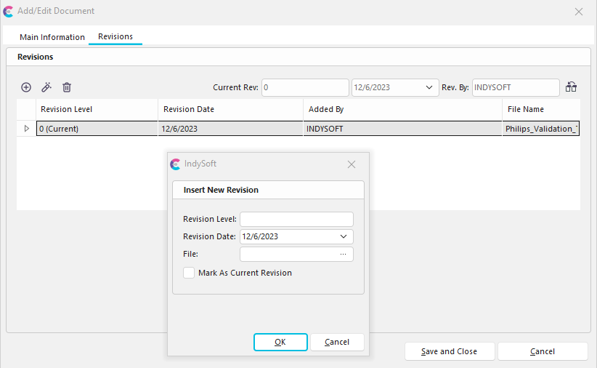
Task: Click into the Revision Level input field
Action: pos(296,219)
